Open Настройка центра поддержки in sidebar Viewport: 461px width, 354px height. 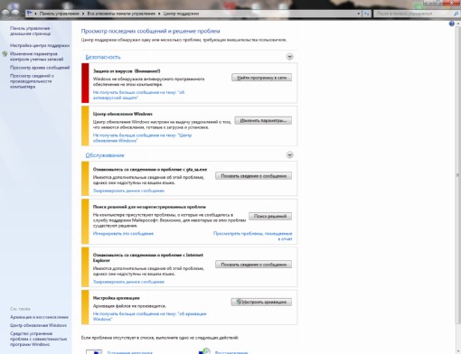[40, 45]
